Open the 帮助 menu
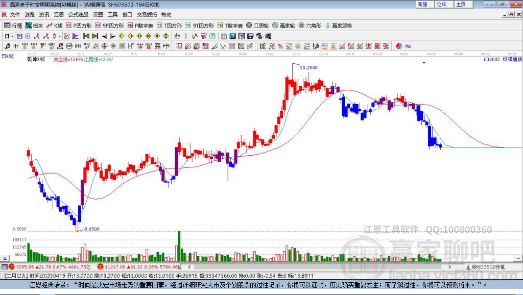This screenshot has height=295, width=523. point(166,15)
